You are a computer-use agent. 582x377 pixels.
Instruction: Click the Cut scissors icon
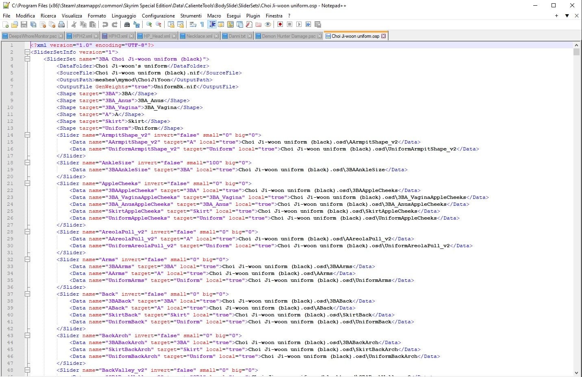tap(73, 24)
